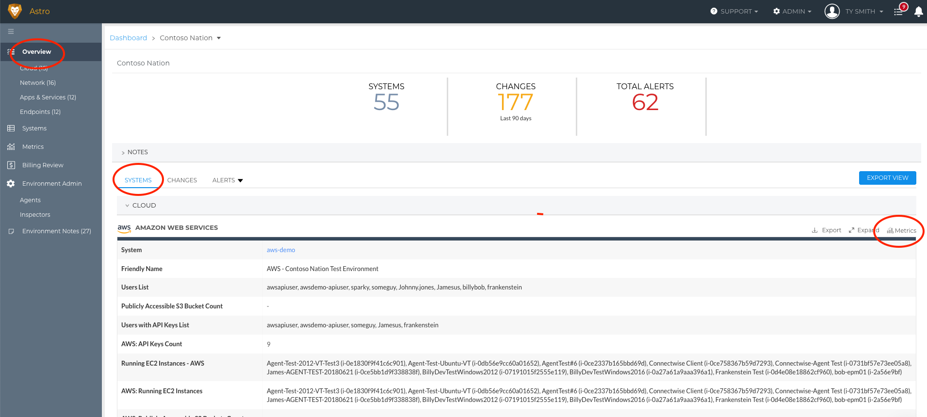The image size is (927, 417).
Task: Toggle the hamburger sidebar menu icon
Action: tap(11, 32)
